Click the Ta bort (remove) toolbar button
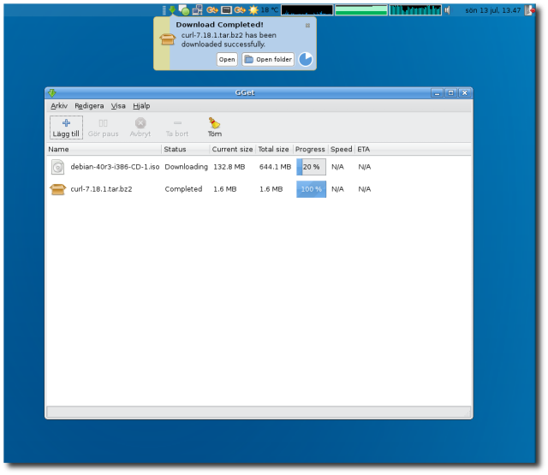548x475 pixels. (177, 128)
